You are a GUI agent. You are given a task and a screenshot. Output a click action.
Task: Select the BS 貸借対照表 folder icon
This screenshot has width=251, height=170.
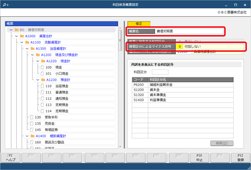(17, 30)
